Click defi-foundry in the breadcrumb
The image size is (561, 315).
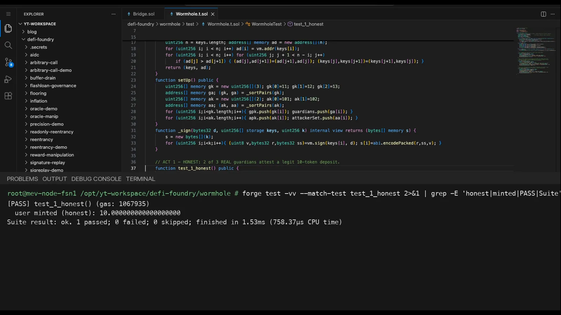coord(141,24)
